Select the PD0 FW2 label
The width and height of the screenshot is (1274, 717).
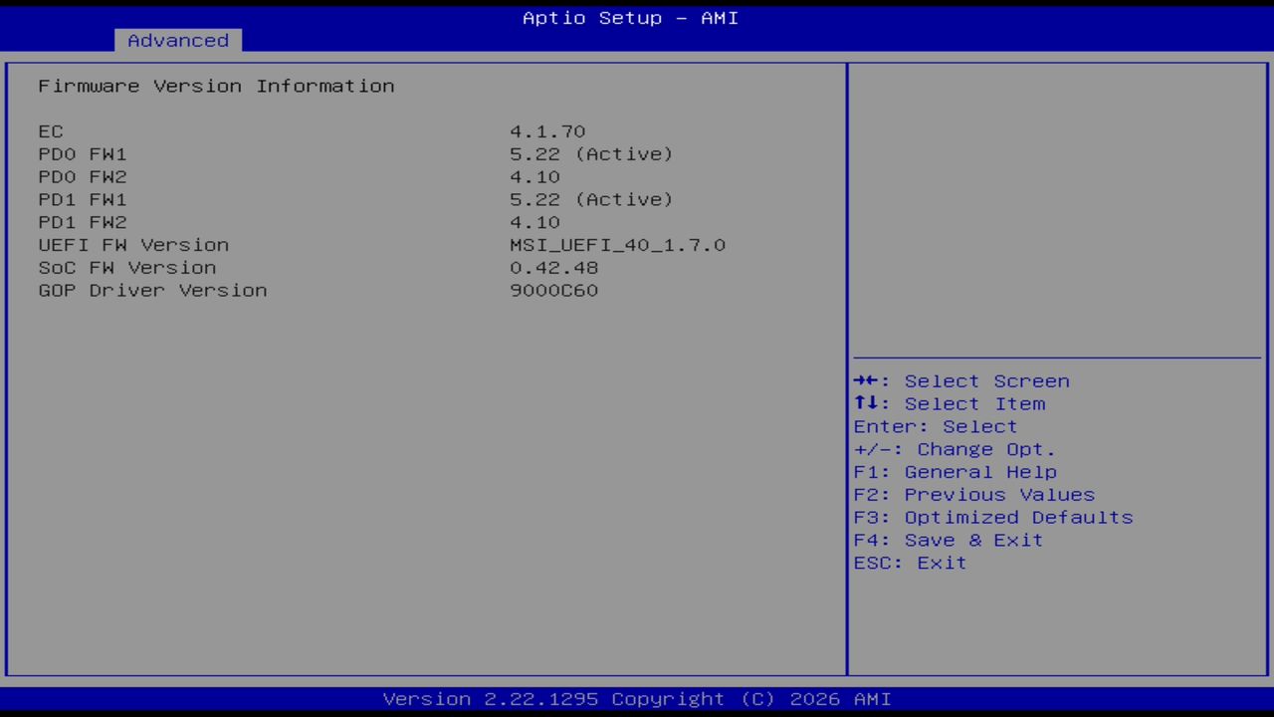click(83, 177)
